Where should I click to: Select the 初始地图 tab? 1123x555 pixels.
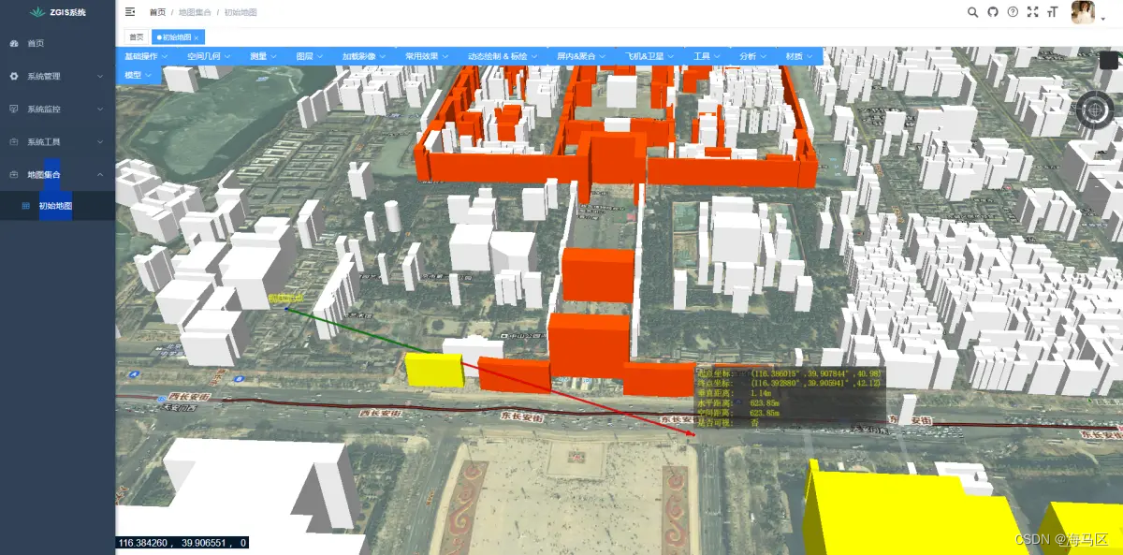(177, 37)
